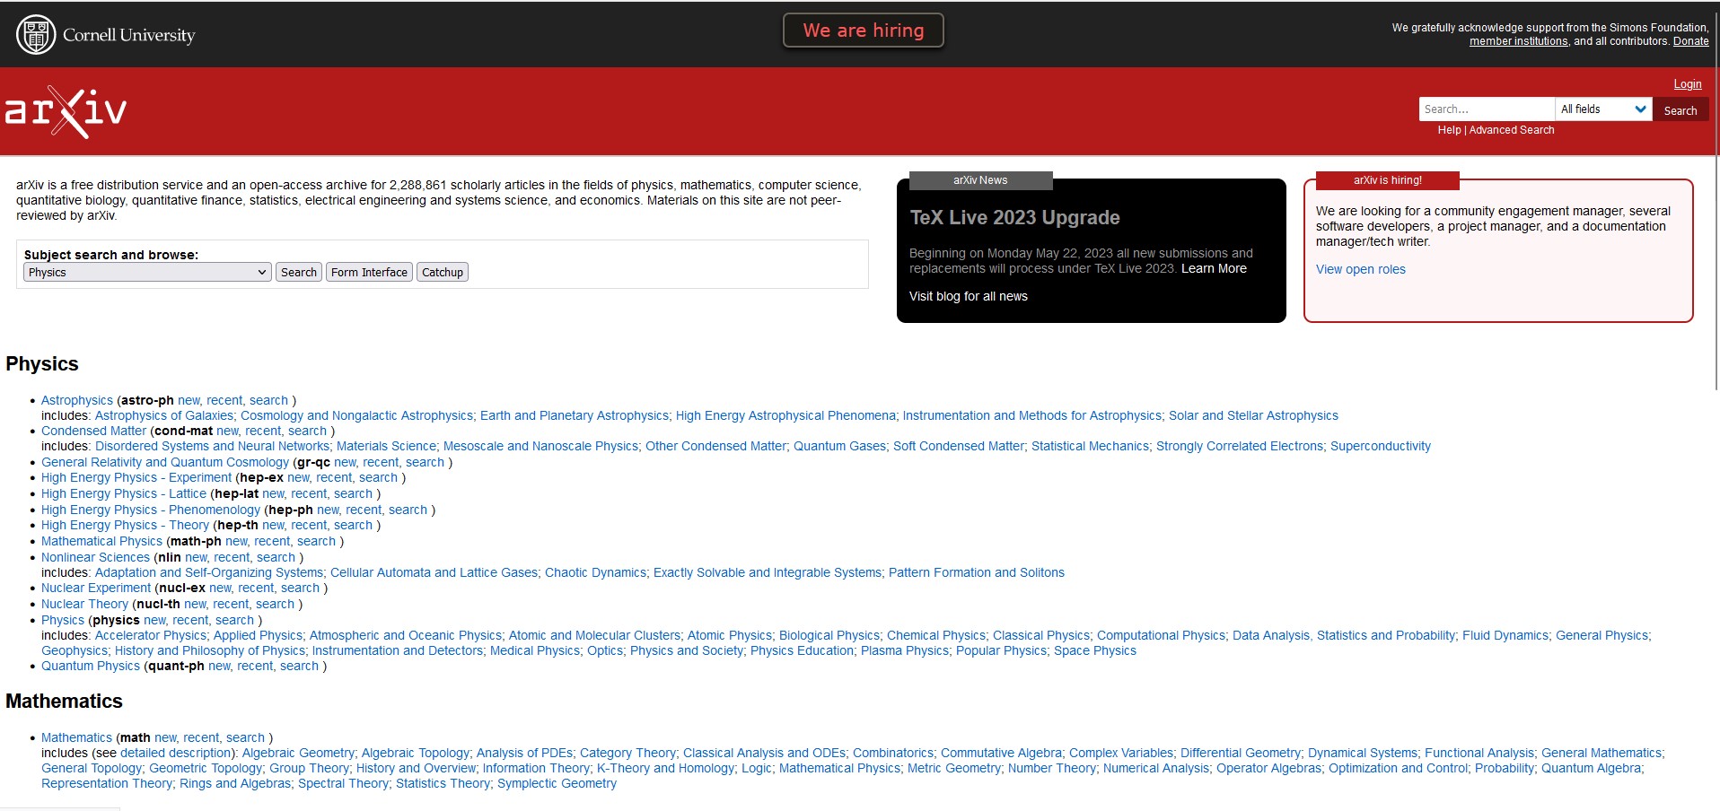Open the arXiv logo home link
Screen dimensions: 1720x811
tap(66, 111)
